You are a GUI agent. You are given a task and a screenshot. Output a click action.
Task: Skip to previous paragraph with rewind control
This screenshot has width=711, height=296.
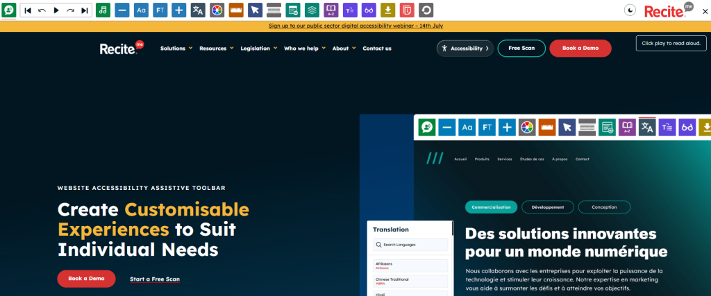coord(28,10)
